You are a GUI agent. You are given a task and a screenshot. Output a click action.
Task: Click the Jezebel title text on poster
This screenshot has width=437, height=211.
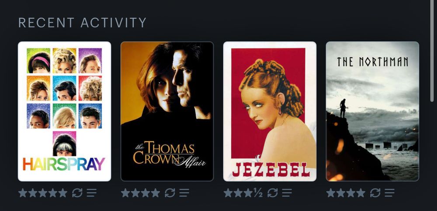(271, 169)
